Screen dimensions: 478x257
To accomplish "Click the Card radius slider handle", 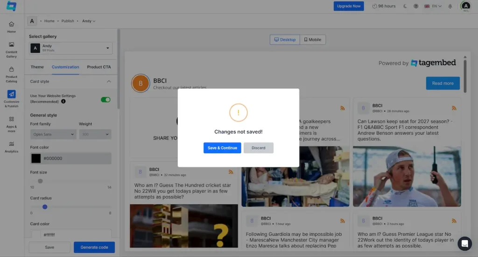I will (x=45, y=207).
